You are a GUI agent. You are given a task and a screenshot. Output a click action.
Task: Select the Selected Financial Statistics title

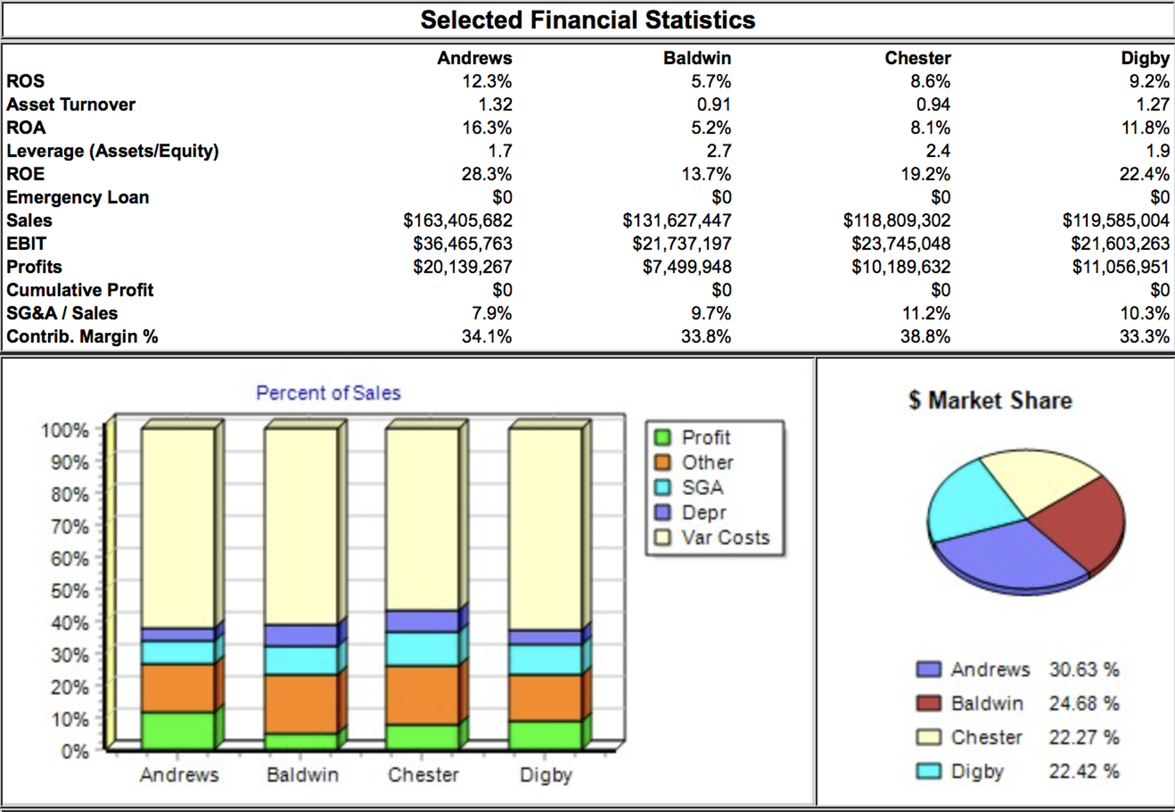(587, 20)
